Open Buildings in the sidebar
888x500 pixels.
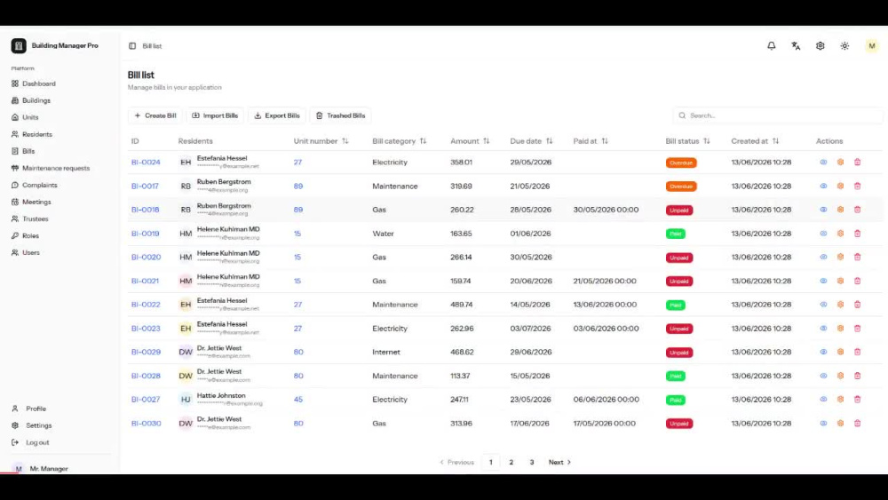[31, 100]
